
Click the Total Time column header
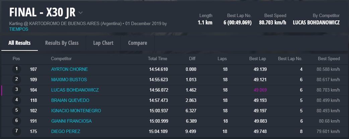pos(157,59)
